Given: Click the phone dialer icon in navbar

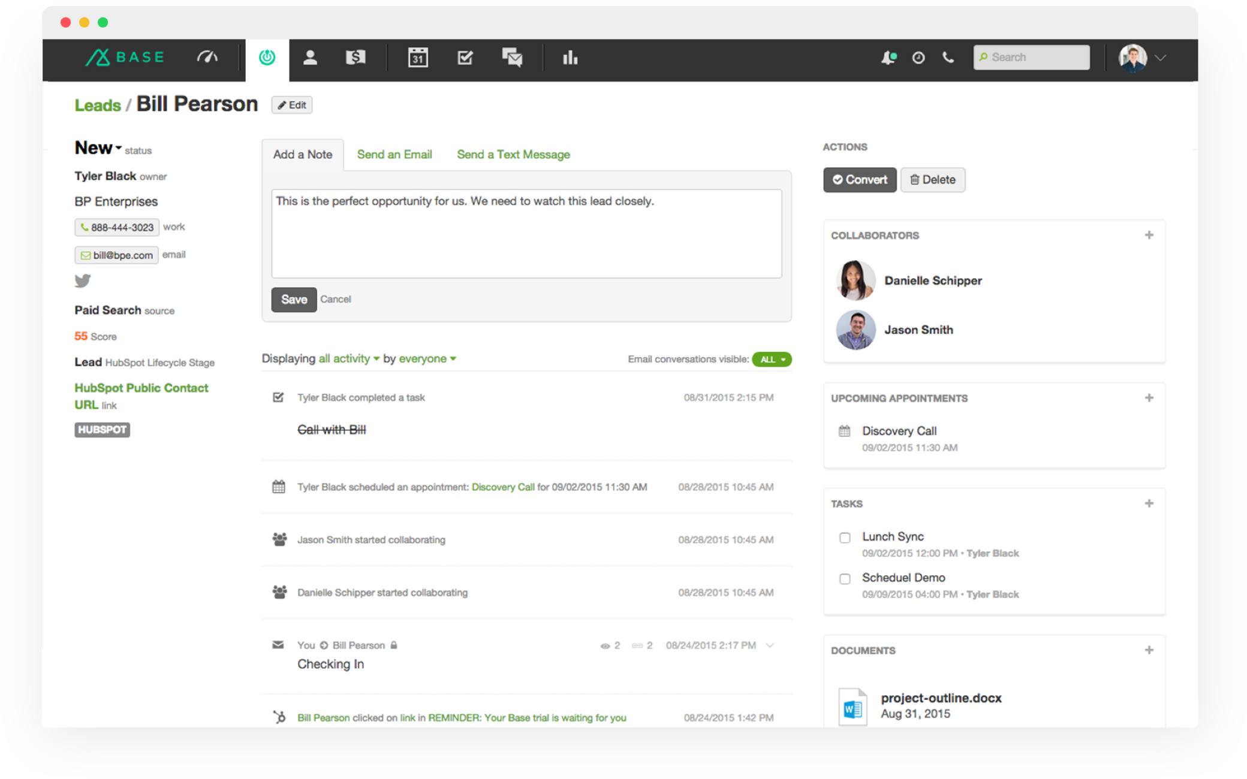Looking at the screenshot, I should point(948,58).
